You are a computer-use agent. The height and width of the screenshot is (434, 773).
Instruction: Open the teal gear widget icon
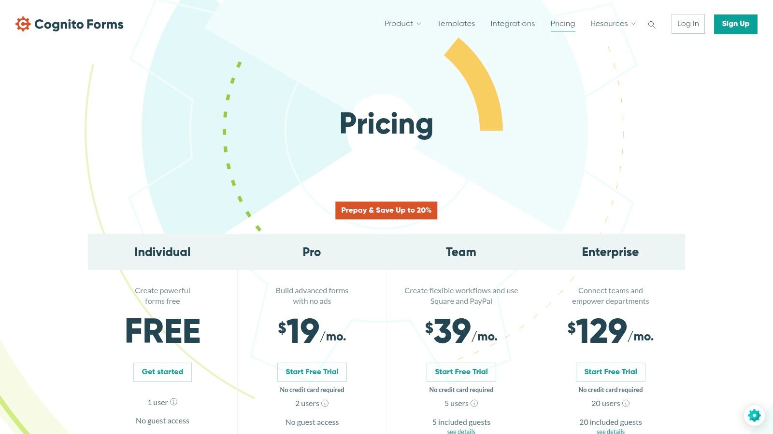click(x=754, y=415)
